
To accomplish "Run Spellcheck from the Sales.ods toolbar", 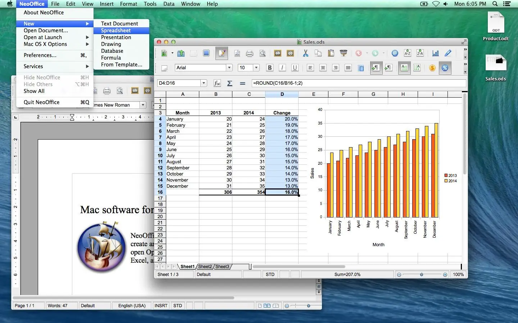I will 278,53.
